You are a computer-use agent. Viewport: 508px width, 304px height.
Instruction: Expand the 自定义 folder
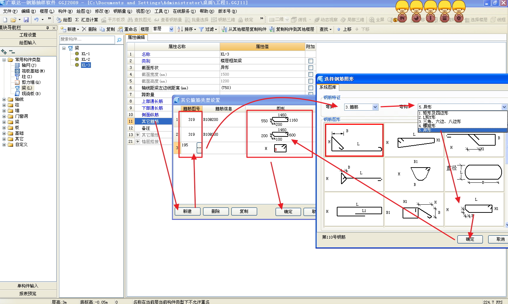click(4, 145)
